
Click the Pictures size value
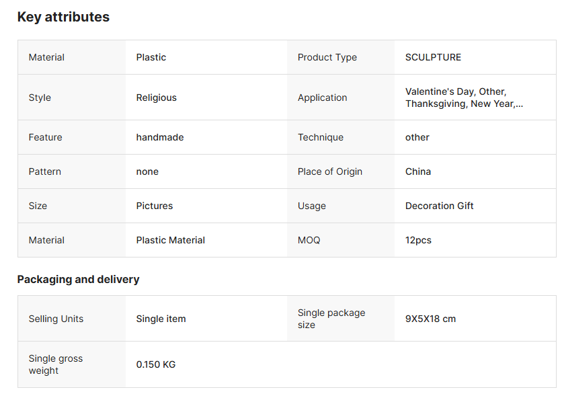(154, 206)
